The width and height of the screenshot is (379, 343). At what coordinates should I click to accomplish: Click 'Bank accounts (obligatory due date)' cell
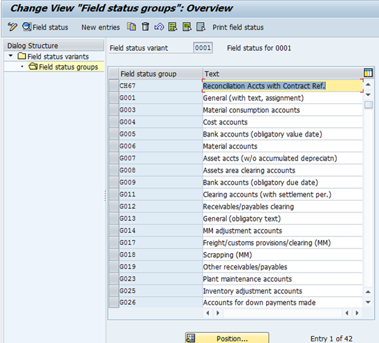(282, 182)
